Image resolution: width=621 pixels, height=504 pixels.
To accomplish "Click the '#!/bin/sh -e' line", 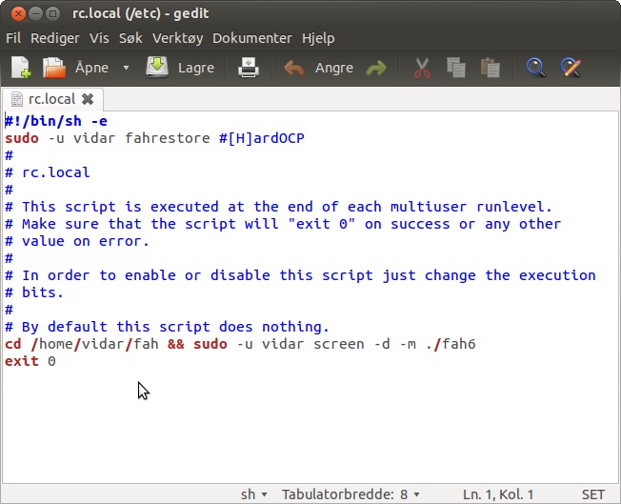I will [56, 121].
